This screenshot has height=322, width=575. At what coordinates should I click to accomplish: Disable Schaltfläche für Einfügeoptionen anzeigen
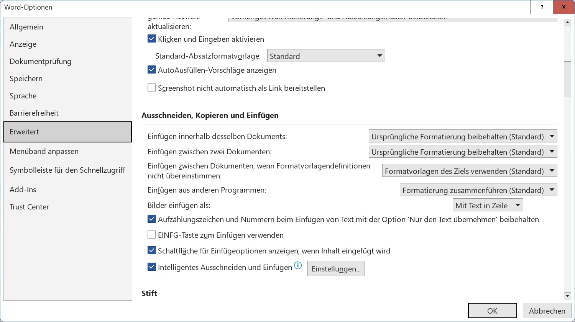[x=151, y=250]
